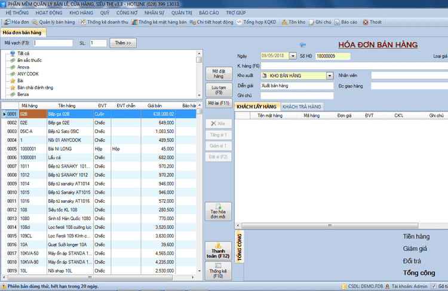This screenshot has height=291, width=448.
Task: Select product row Bếp ga 02E
Action: (x=99, y=123)
